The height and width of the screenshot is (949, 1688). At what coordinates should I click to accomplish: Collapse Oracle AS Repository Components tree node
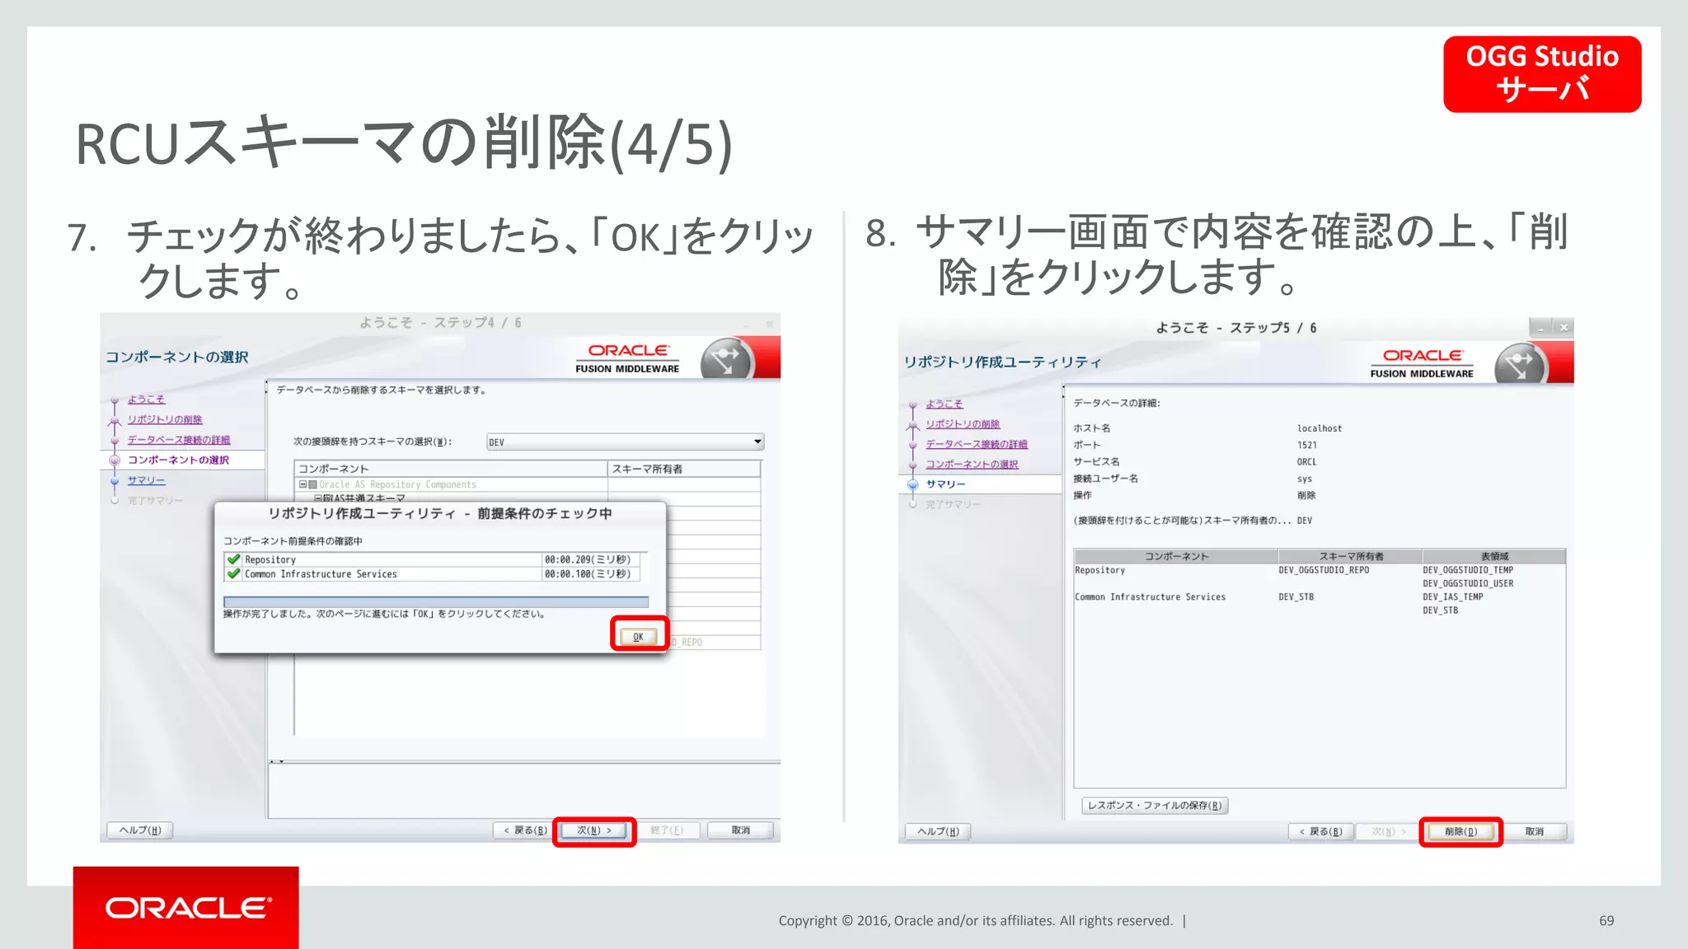coord(302,484)
